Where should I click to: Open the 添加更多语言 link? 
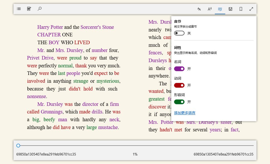click(184, 113)
